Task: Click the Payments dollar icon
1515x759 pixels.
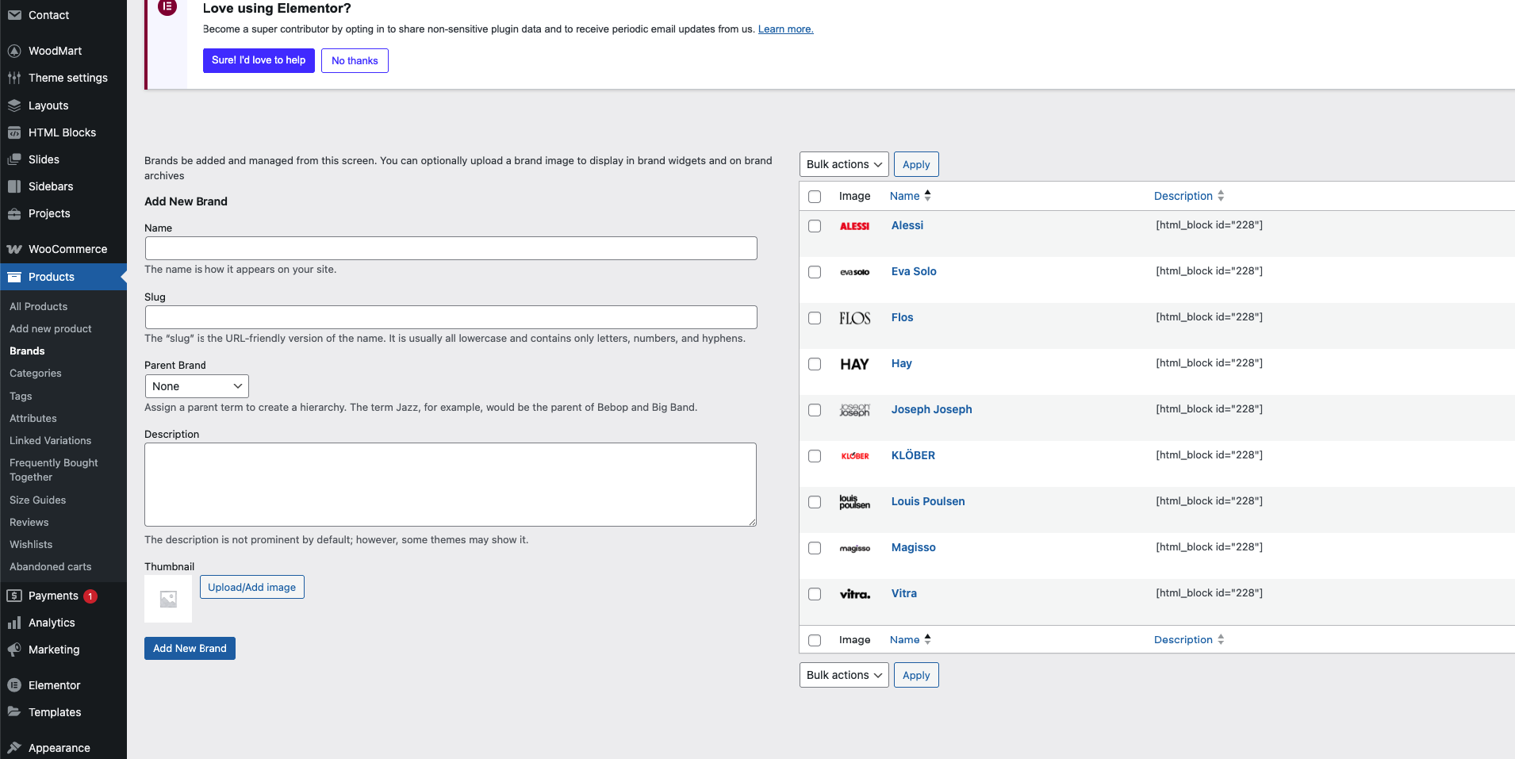Action: pos(14,596)
